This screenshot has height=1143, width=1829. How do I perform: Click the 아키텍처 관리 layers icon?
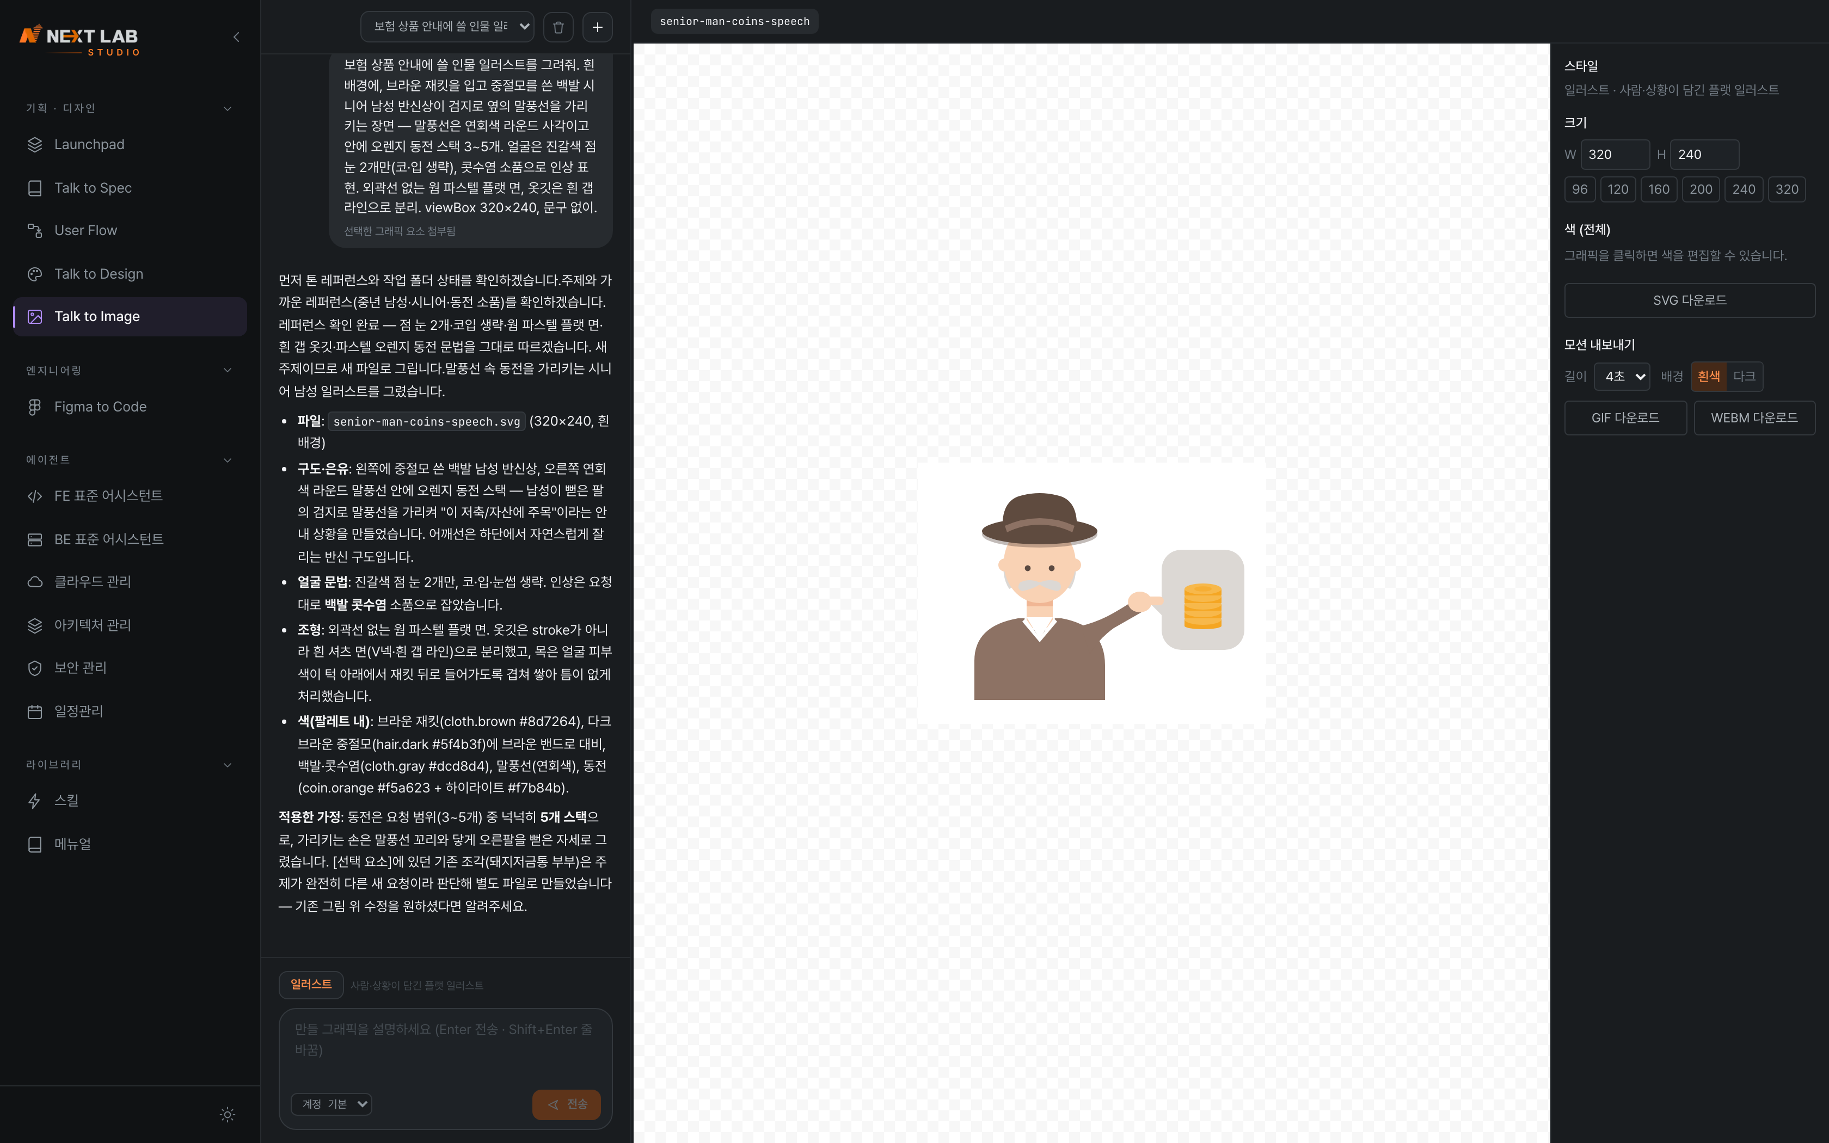tap(35, 625)
